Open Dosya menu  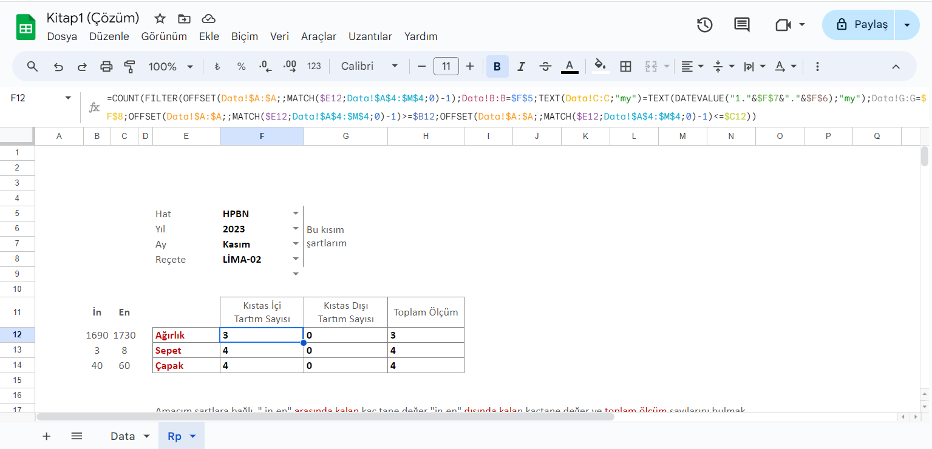tap(62, 36)
